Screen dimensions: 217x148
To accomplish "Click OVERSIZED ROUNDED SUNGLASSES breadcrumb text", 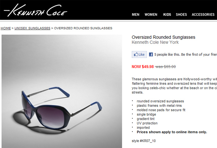I will pyautogui.click(x=83, y=28).
